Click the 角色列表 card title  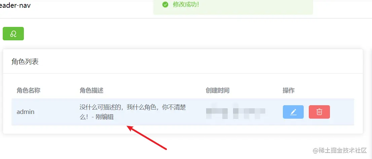point(25,62)
